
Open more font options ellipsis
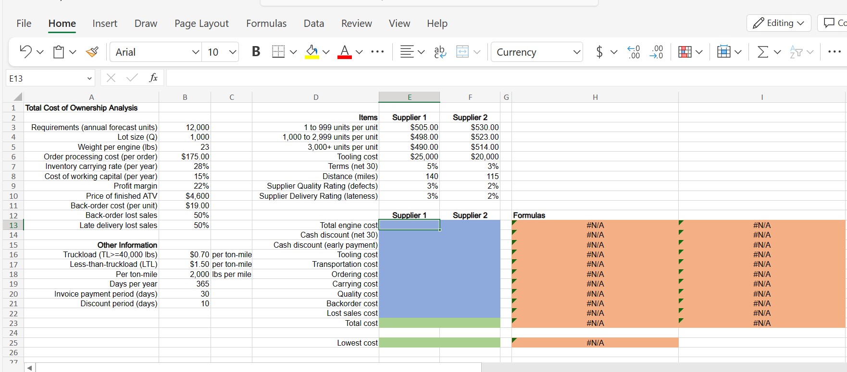[x=378, y=52]
